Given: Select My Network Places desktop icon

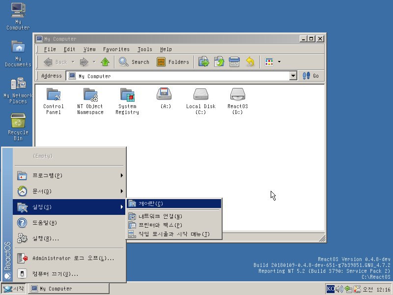Looking at the screenshot, I should [18, 90].
